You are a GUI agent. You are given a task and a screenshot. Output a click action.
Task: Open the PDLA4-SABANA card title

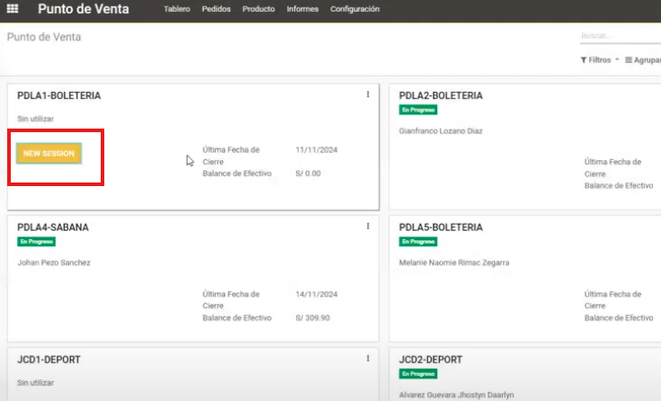coord(53,227)
